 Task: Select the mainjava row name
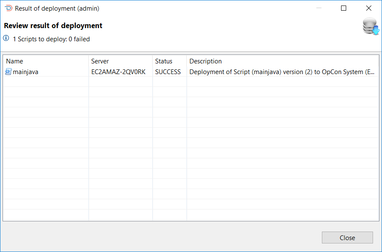tap(25, 72)
